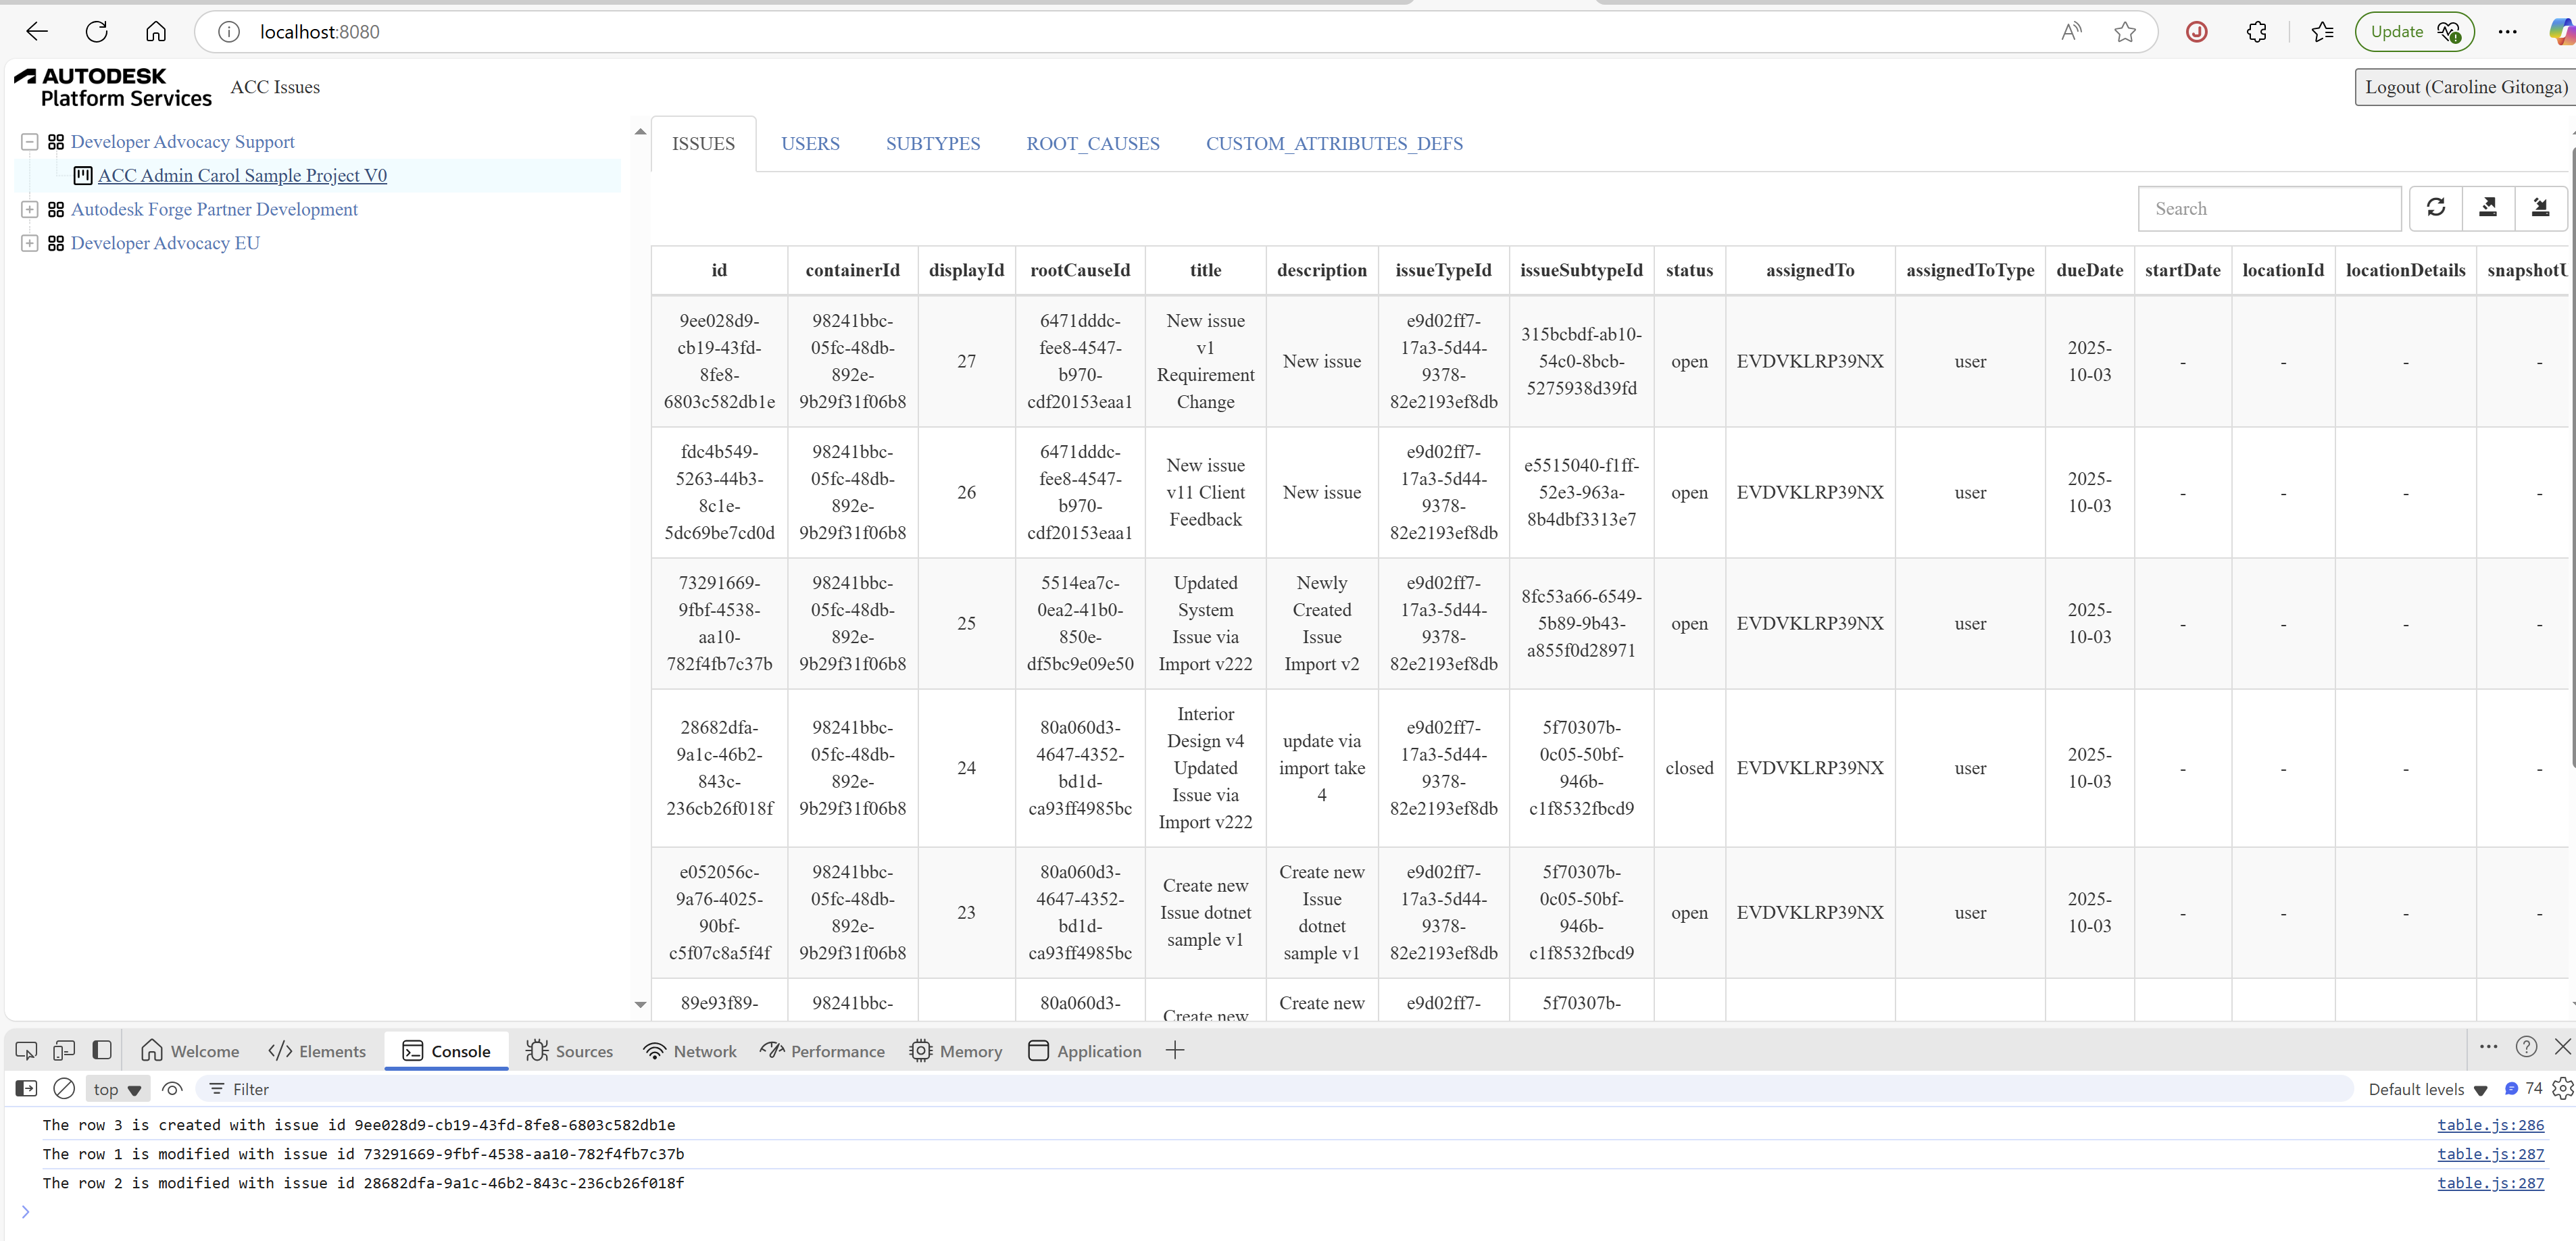Click the export (arrow up) table icon

tap(2487, 208)
